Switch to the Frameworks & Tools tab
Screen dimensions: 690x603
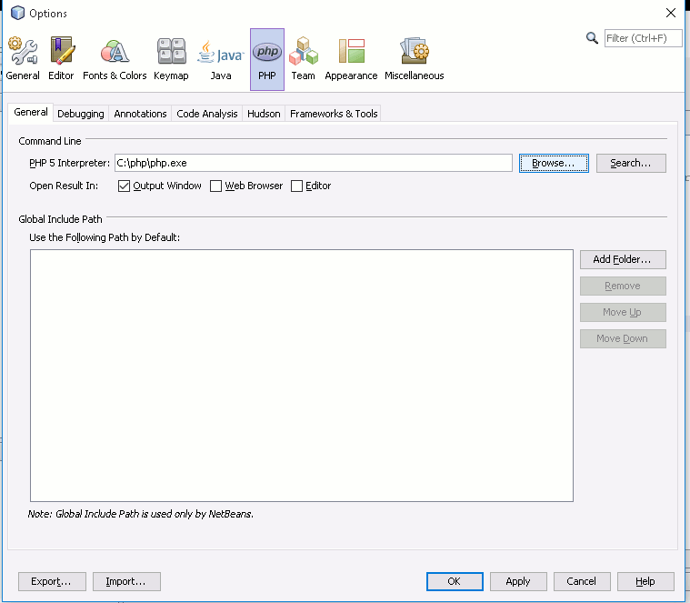tap(334, 114)
